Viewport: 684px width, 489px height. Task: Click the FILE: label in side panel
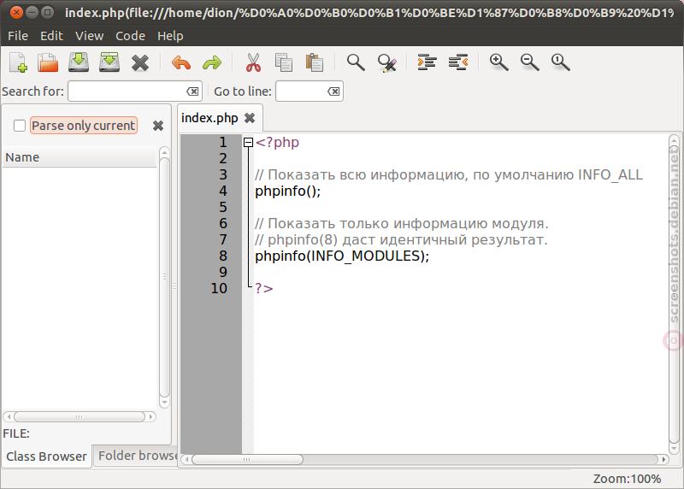click(x=16, y=433)
